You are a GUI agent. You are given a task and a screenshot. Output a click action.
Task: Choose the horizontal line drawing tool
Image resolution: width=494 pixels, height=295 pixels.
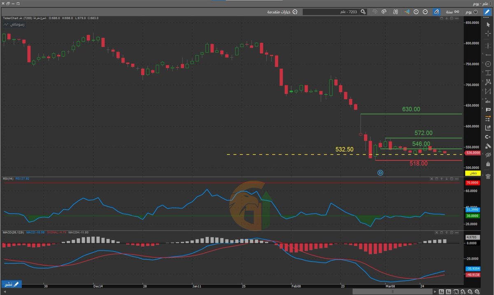pyautogui.click(x=488, y=55)
